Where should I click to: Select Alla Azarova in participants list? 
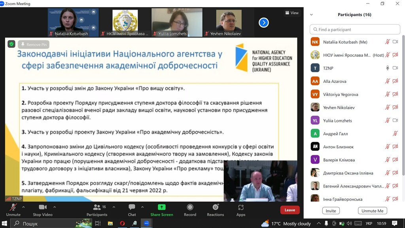coord(335,81)
